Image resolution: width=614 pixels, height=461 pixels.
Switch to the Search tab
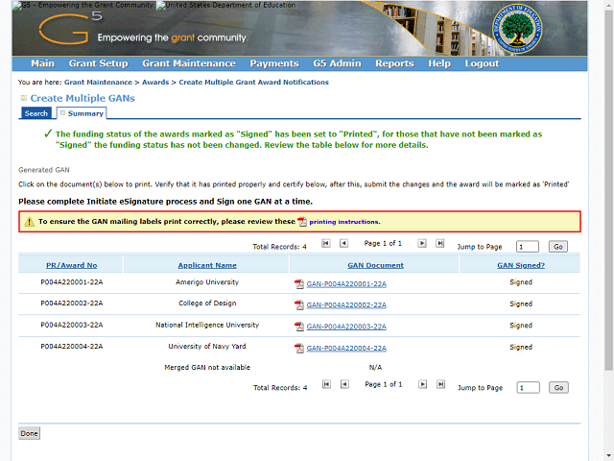tap(35, 113)
